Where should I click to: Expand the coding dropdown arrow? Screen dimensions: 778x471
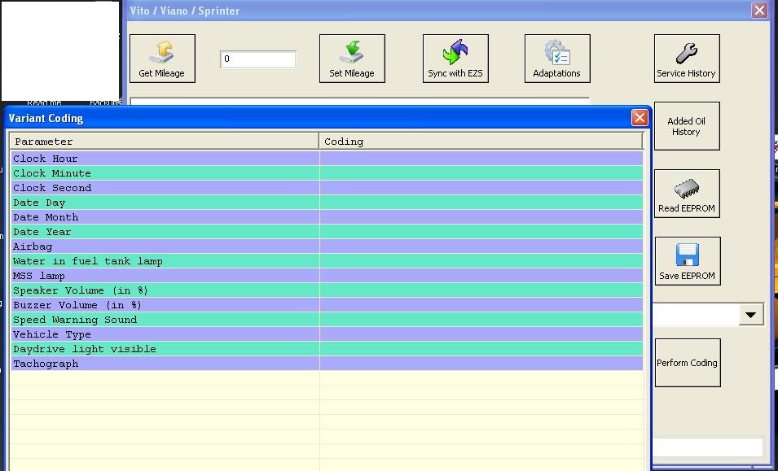click(x=751, y=315)
